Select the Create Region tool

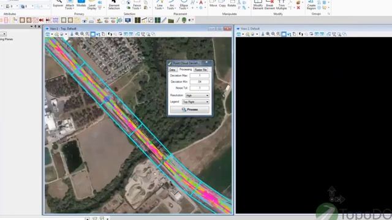tap(311, 5)
